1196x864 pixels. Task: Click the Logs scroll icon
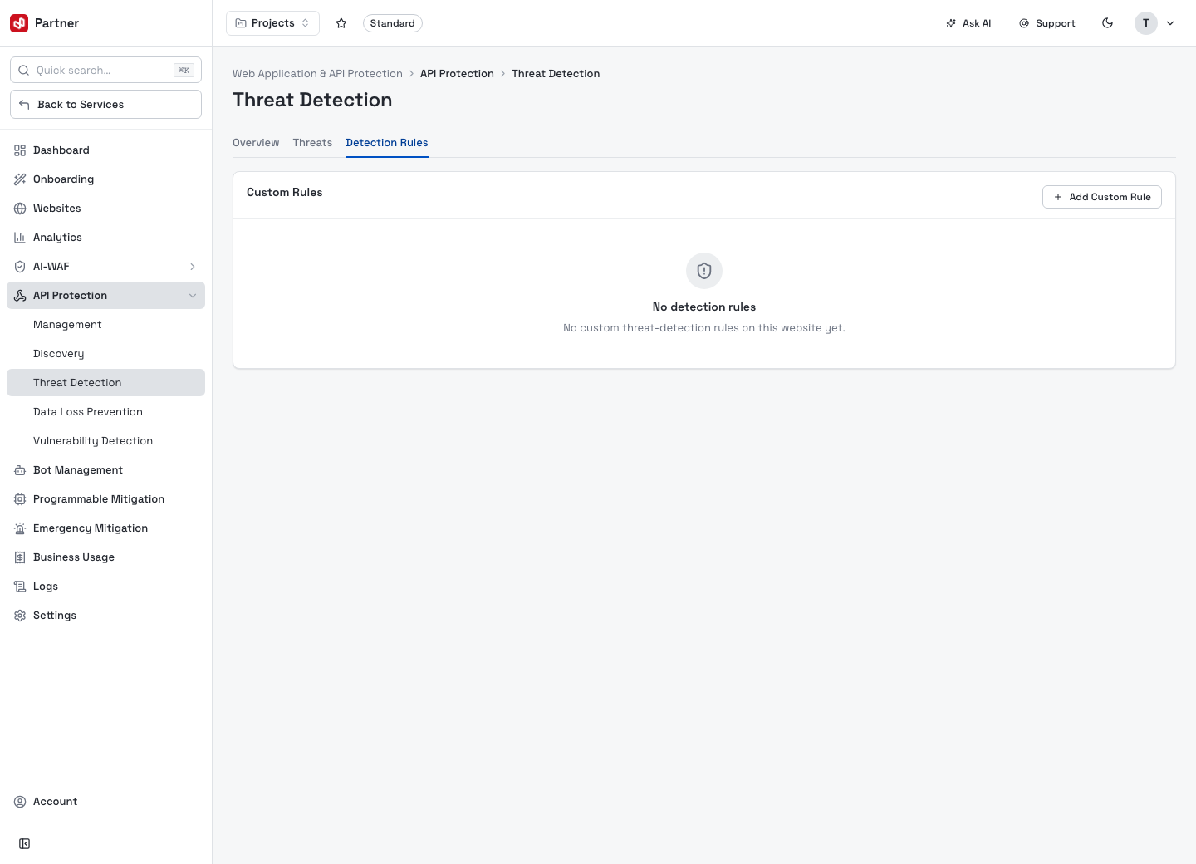20,587
